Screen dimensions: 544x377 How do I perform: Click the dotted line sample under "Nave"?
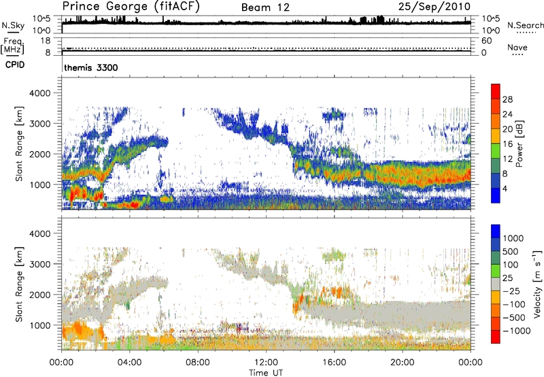click(x=517, y=54)
